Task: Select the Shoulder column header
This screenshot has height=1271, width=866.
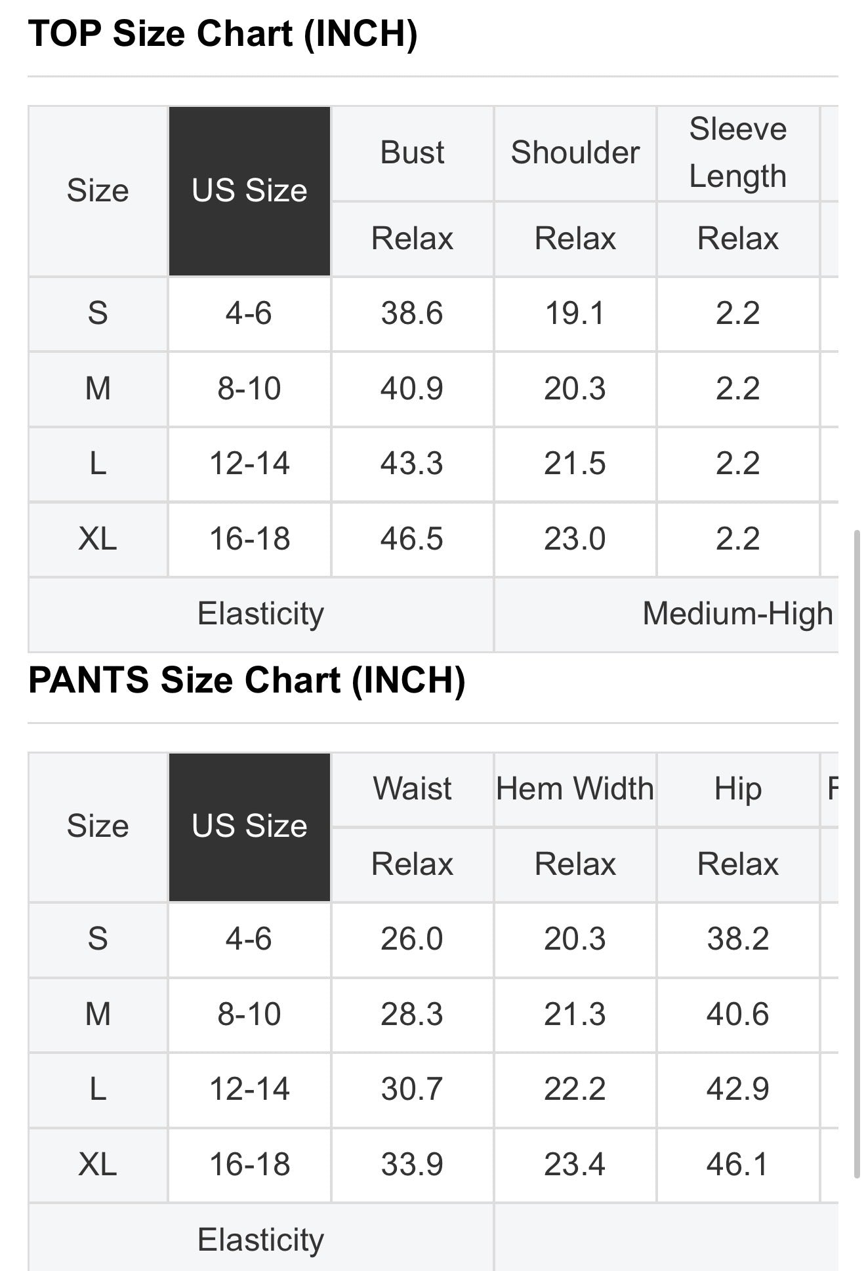Action: pyautogui.click(x=575, y=153)
